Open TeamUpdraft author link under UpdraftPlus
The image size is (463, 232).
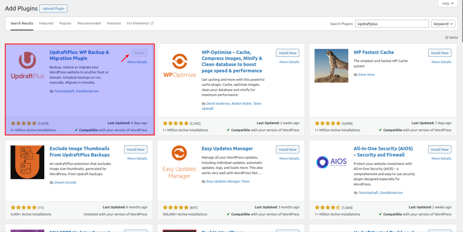(x=64, y=91)
